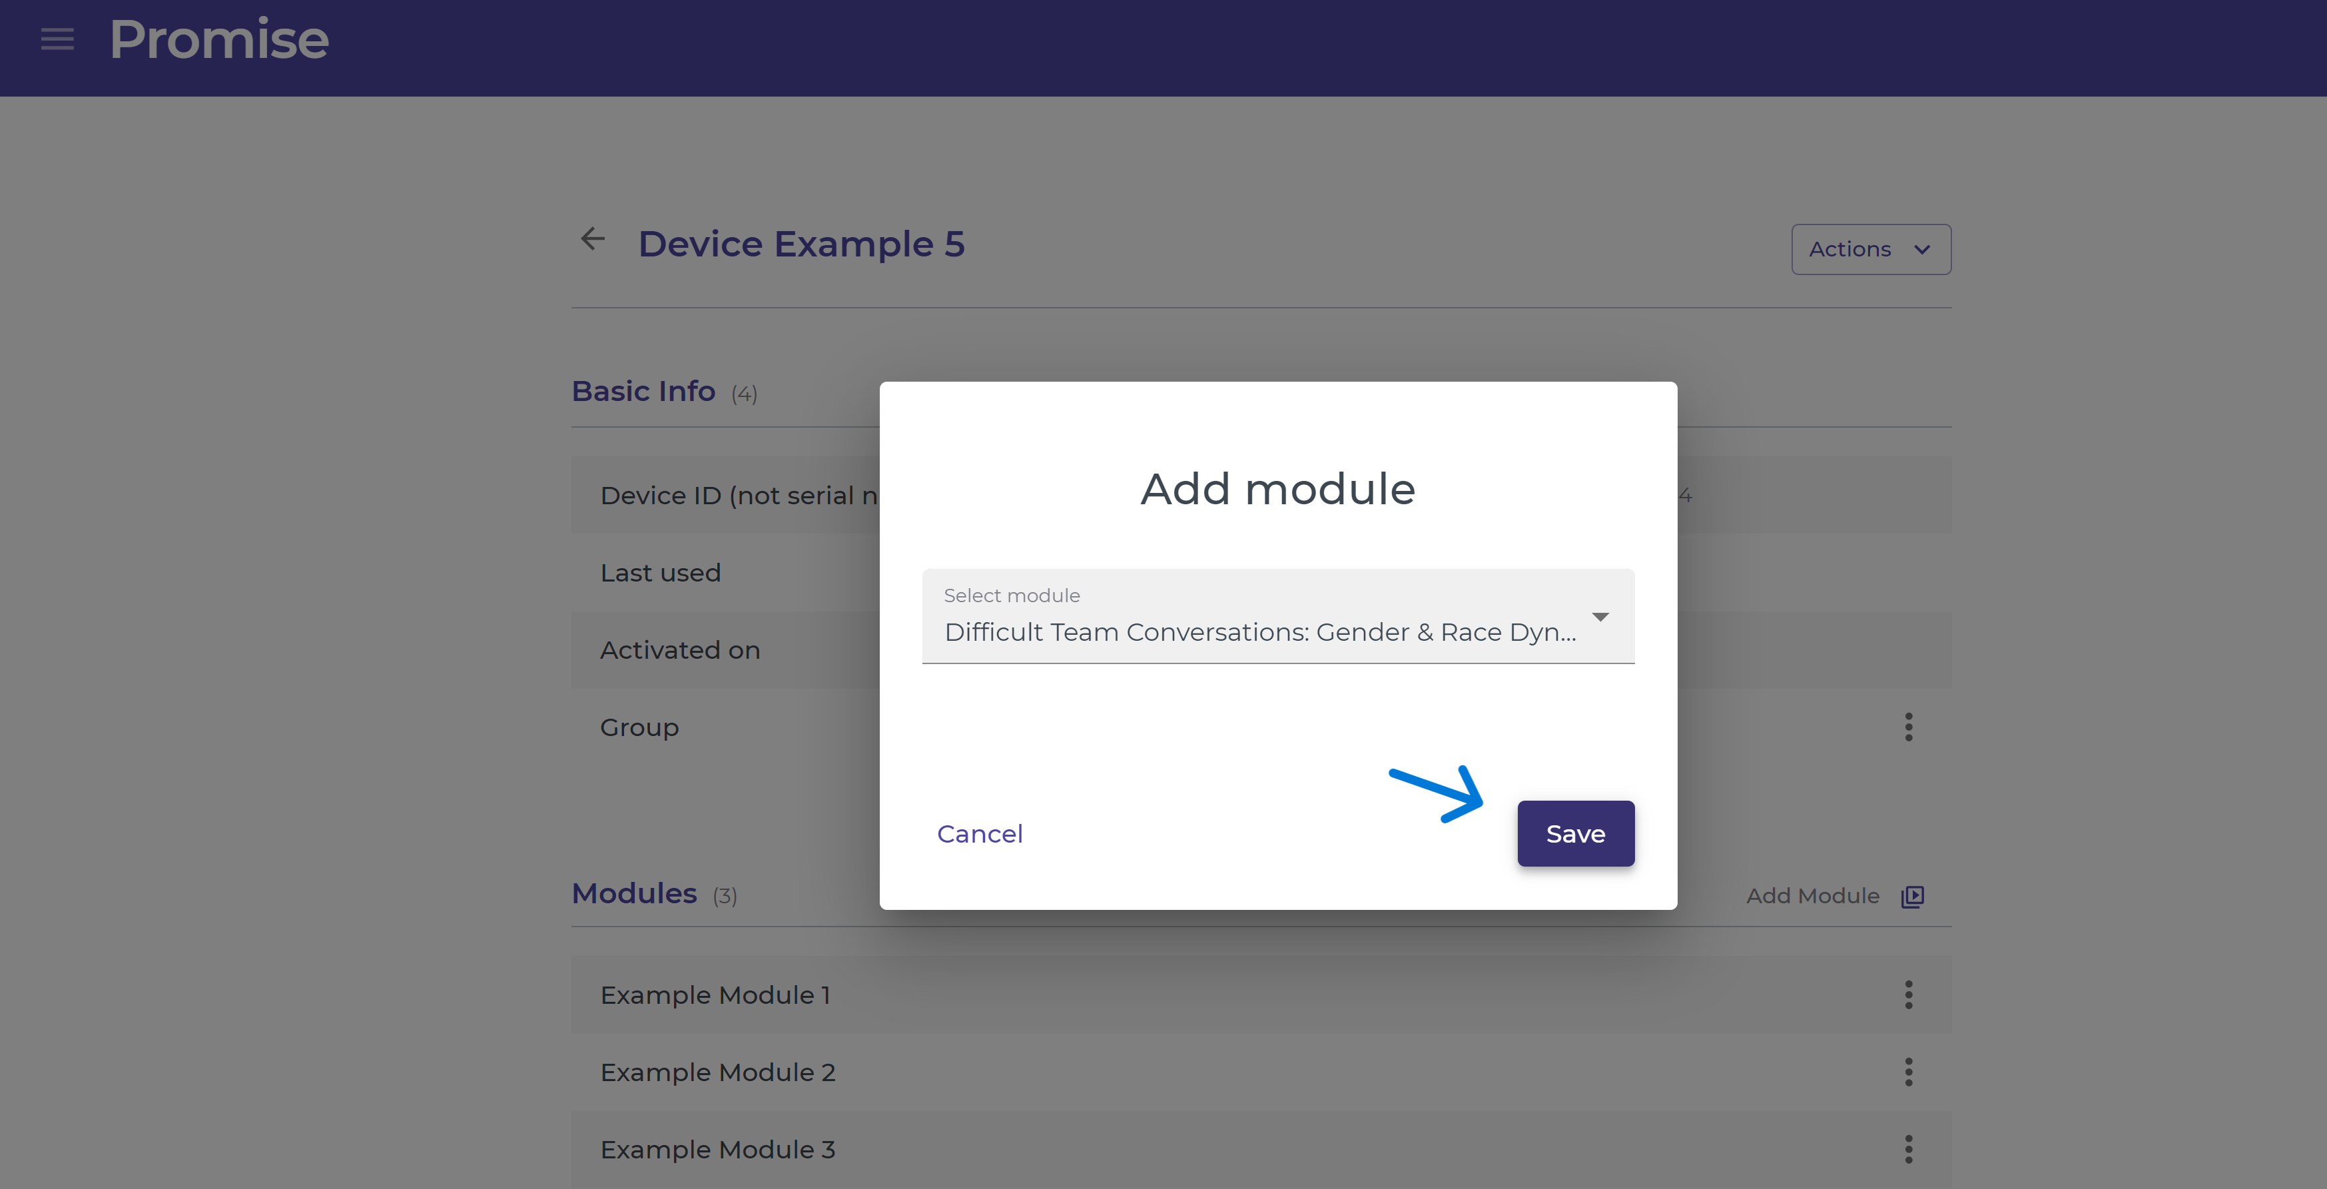Open Example Module 3 options menu
The height and width of the screenshot is (1189, 2327).
point(1908,1149)
